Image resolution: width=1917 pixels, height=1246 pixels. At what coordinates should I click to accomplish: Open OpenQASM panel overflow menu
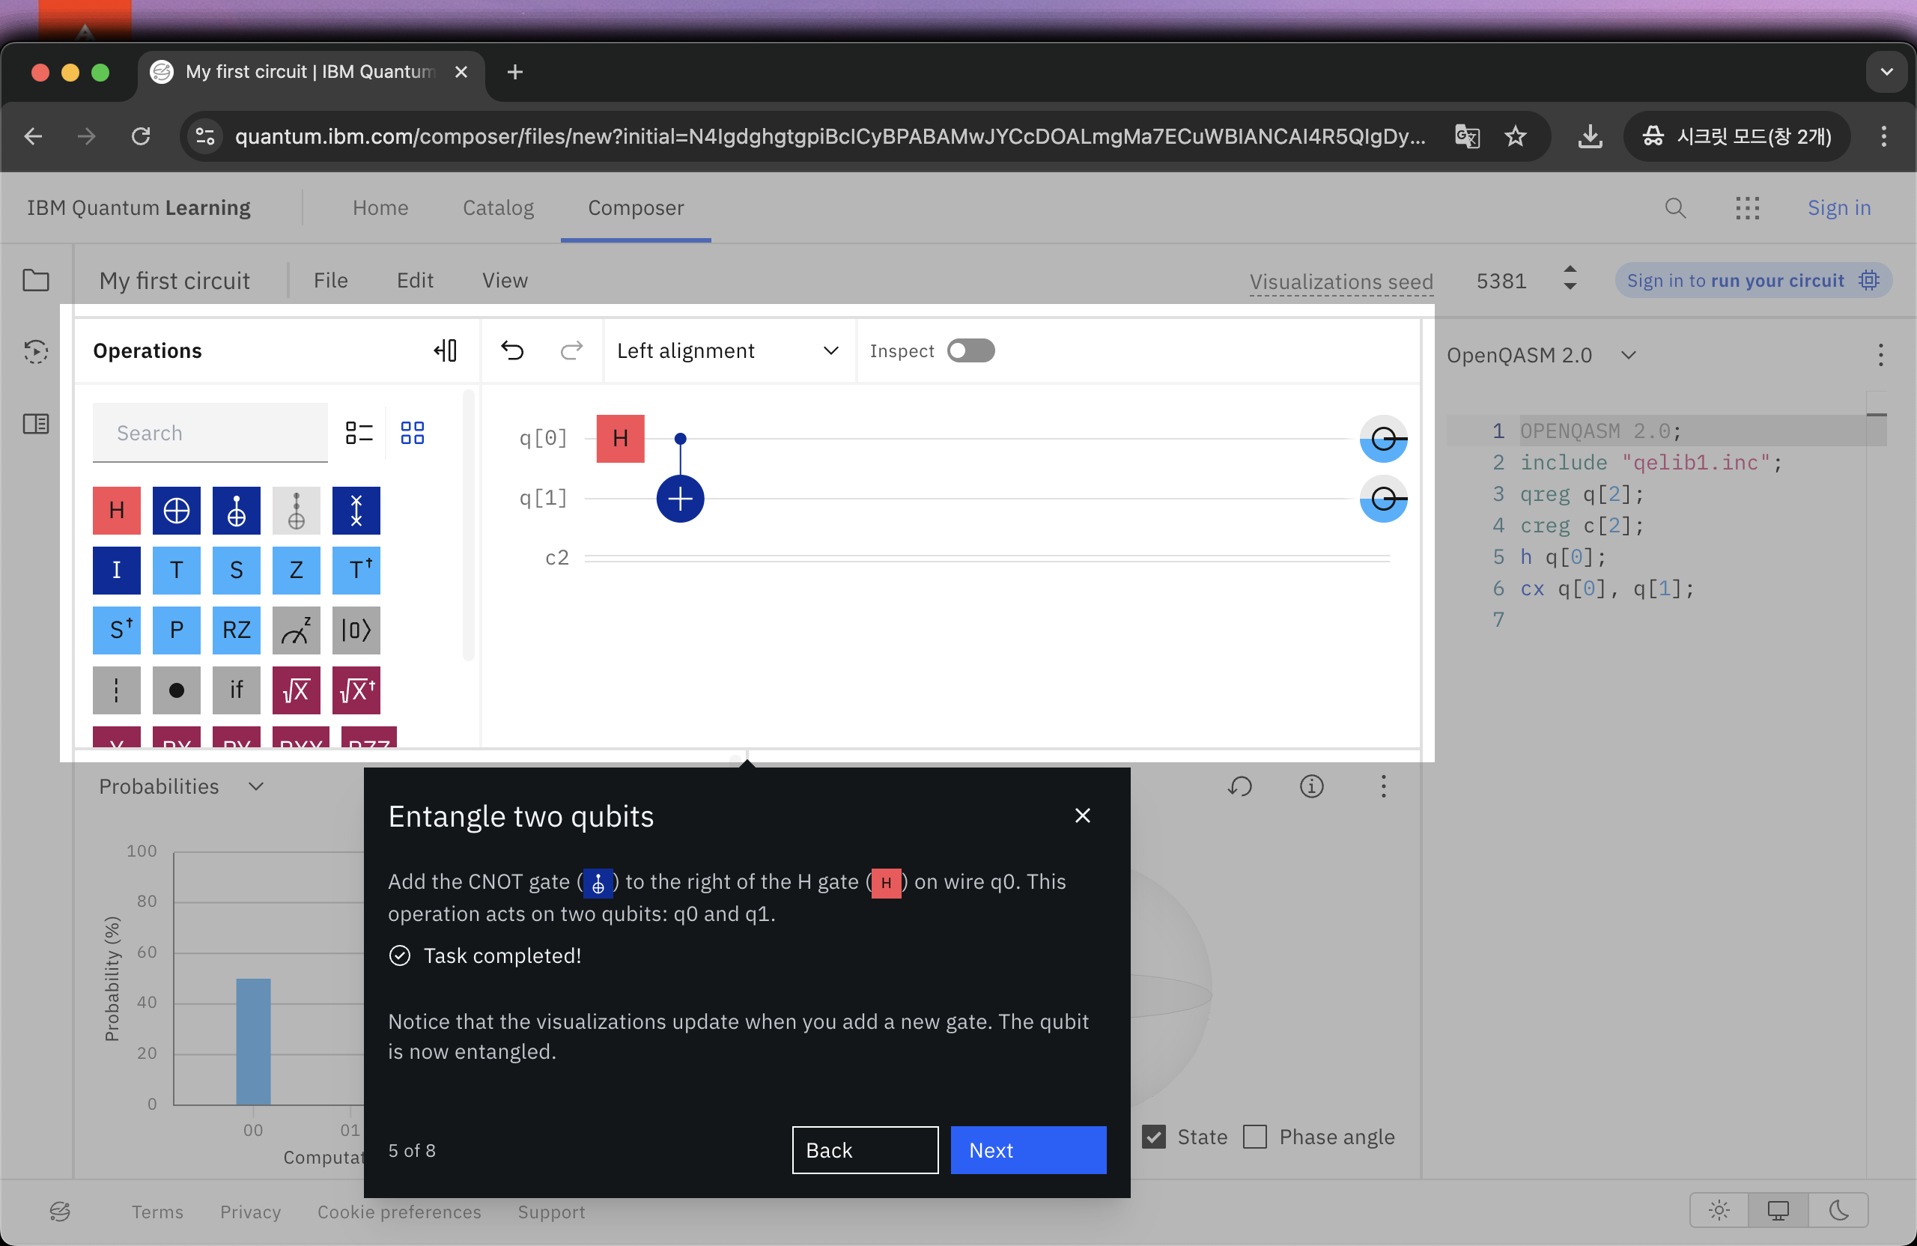point(1881,355)
